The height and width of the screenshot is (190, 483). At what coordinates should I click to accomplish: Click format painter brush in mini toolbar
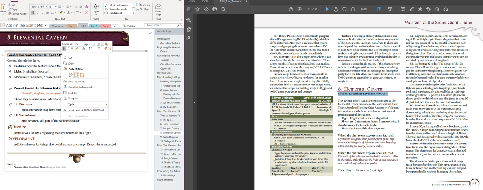(106, 49)
